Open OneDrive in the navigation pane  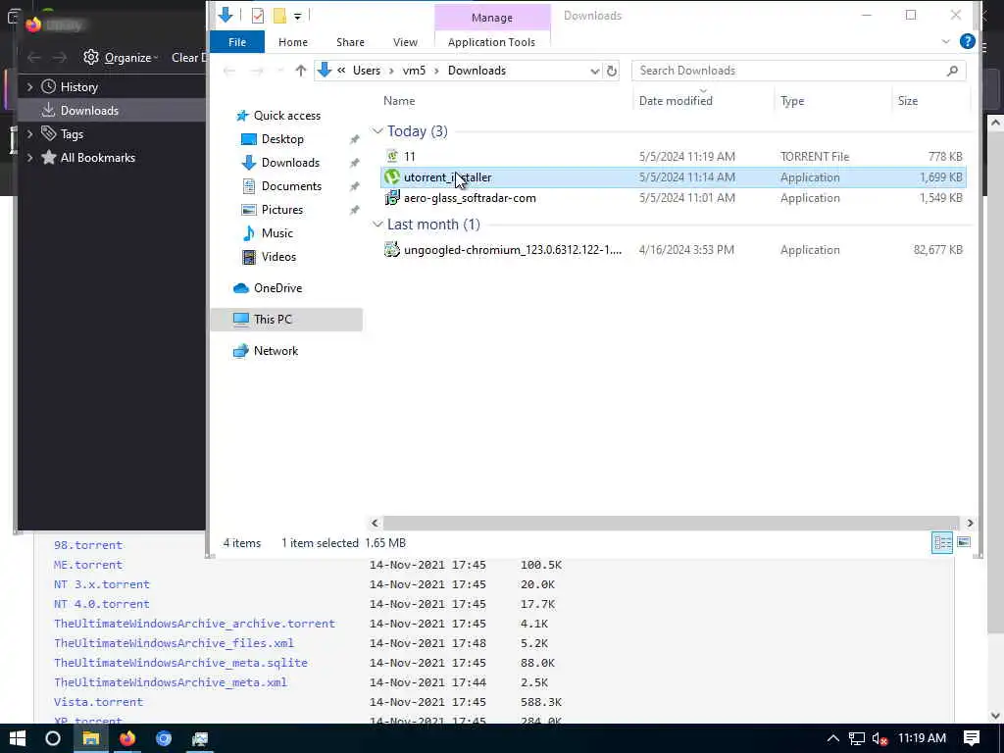(277, 288)
